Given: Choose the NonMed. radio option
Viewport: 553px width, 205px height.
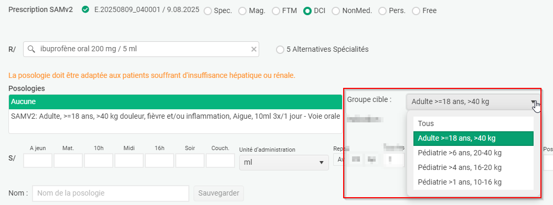Looking at the screenshot, I should pos(336,12).
